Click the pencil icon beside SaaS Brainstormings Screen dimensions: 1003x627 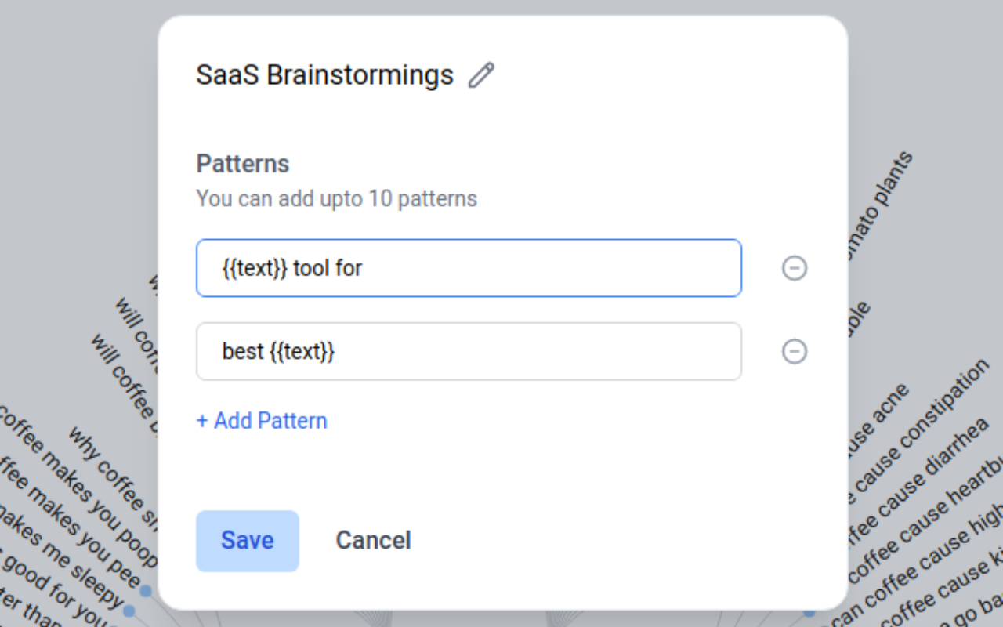[481, 75]
